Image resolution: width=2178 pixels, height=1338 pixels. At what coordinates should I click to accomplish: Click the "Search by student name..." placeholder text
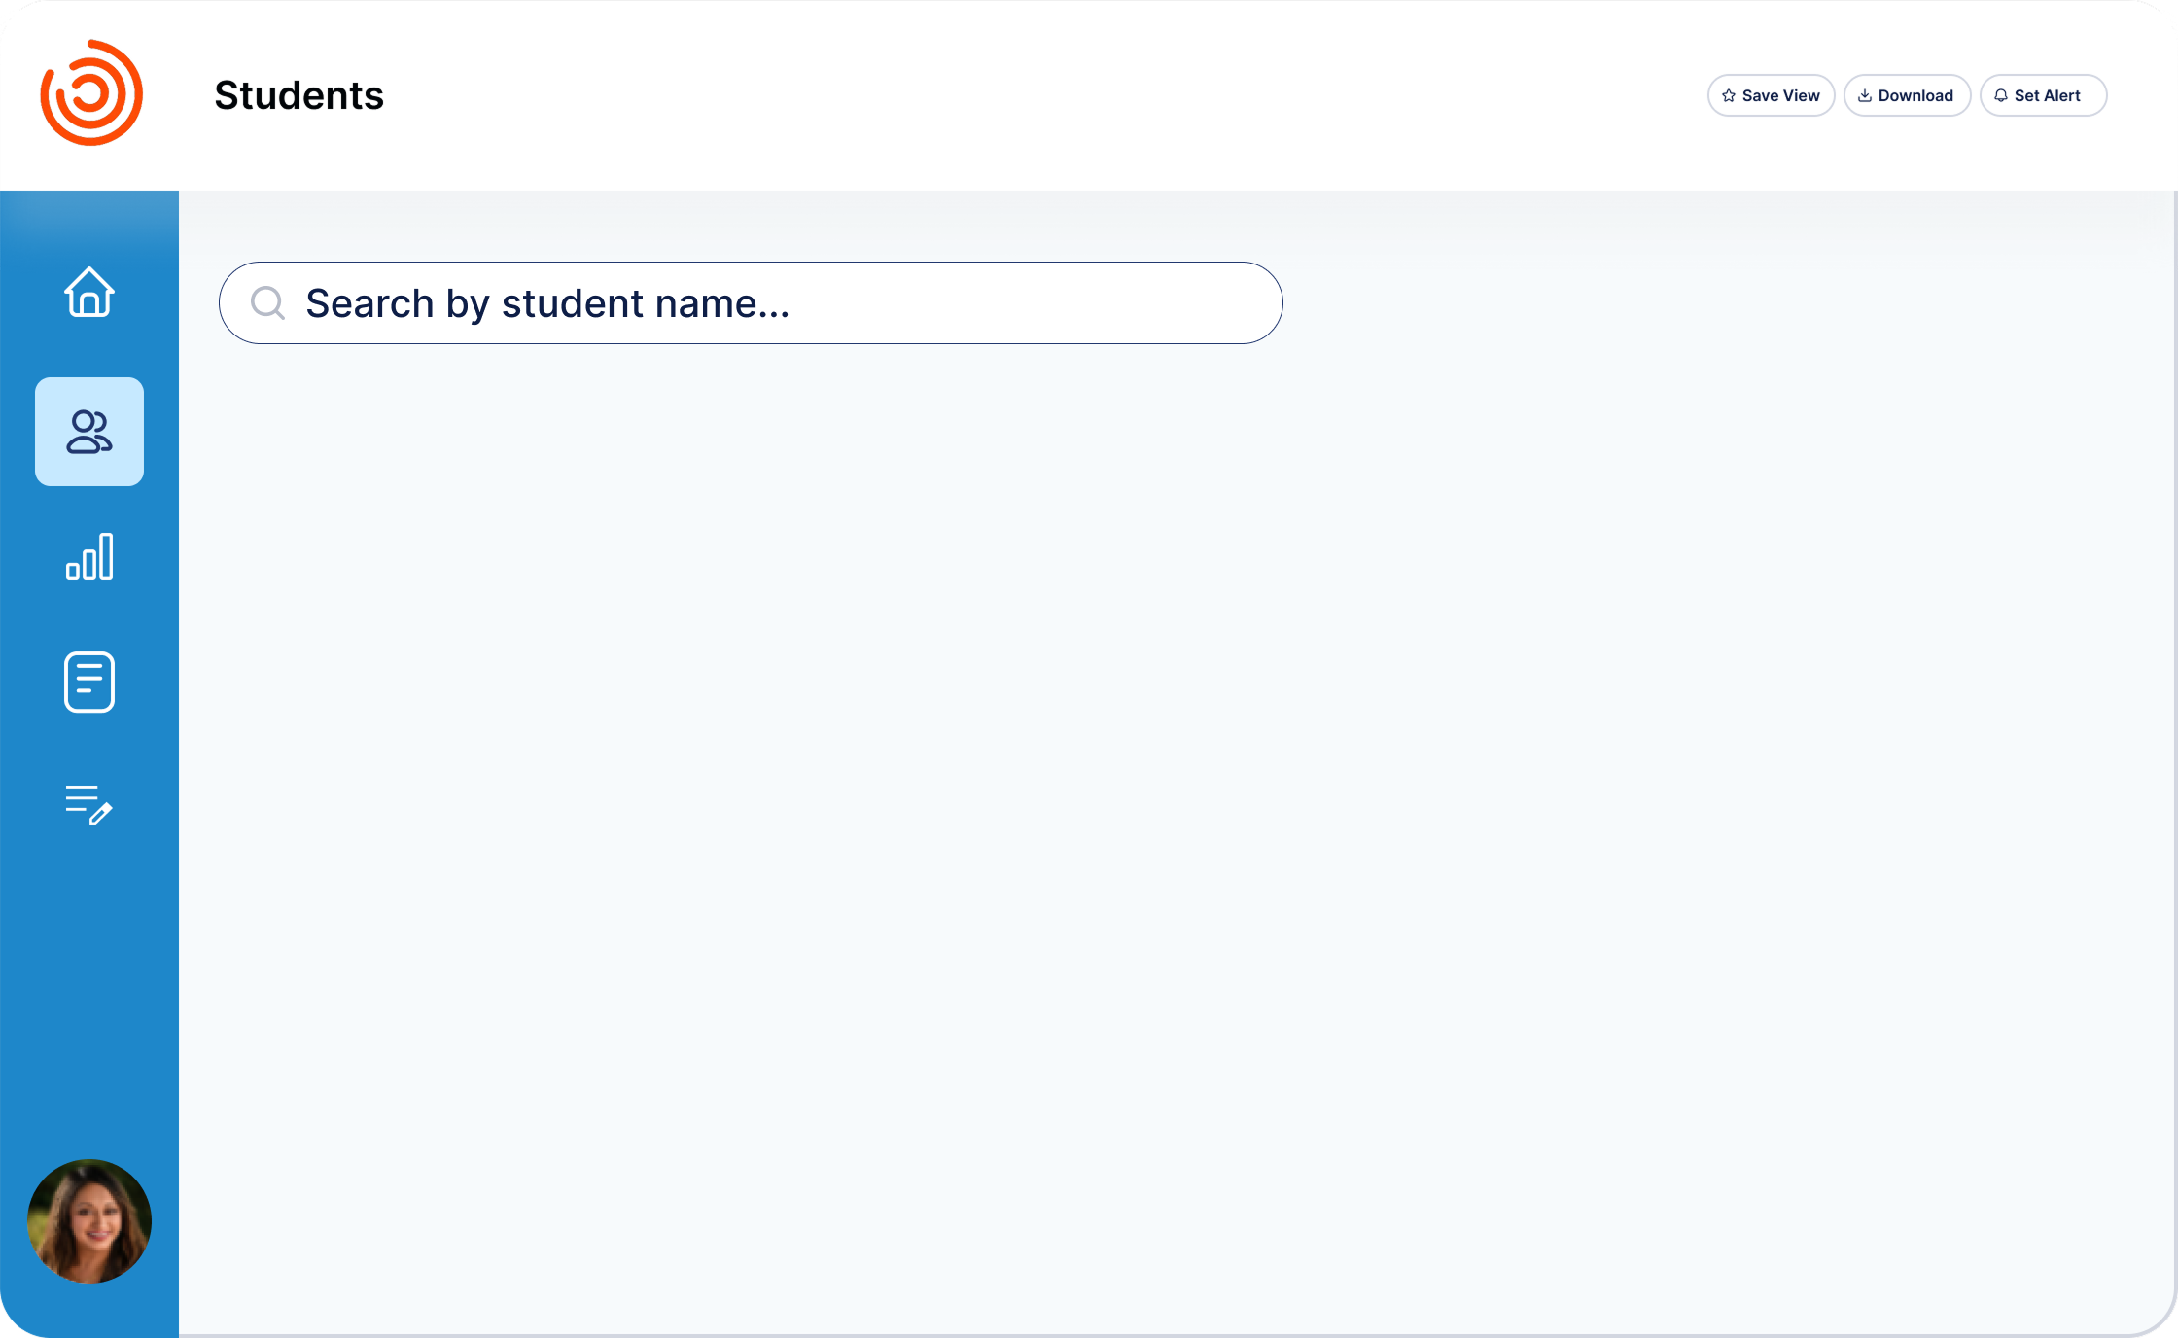tap(547, 303)
